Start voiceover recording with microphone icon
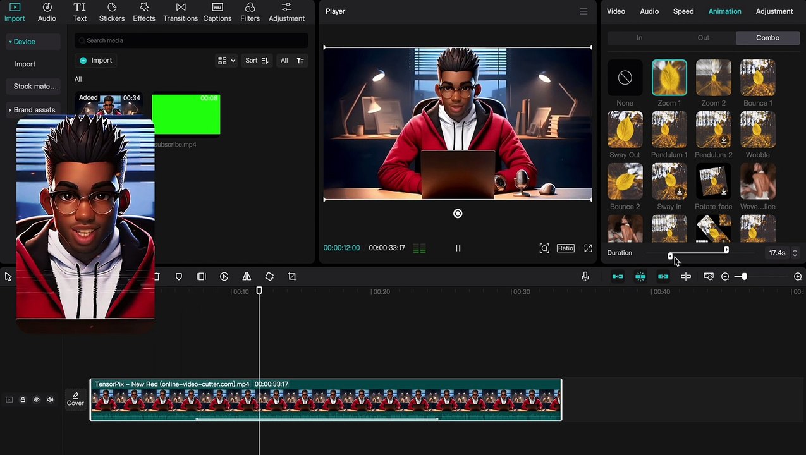The image size is (806, 455). pyautogui.click(x=585, y=277)
